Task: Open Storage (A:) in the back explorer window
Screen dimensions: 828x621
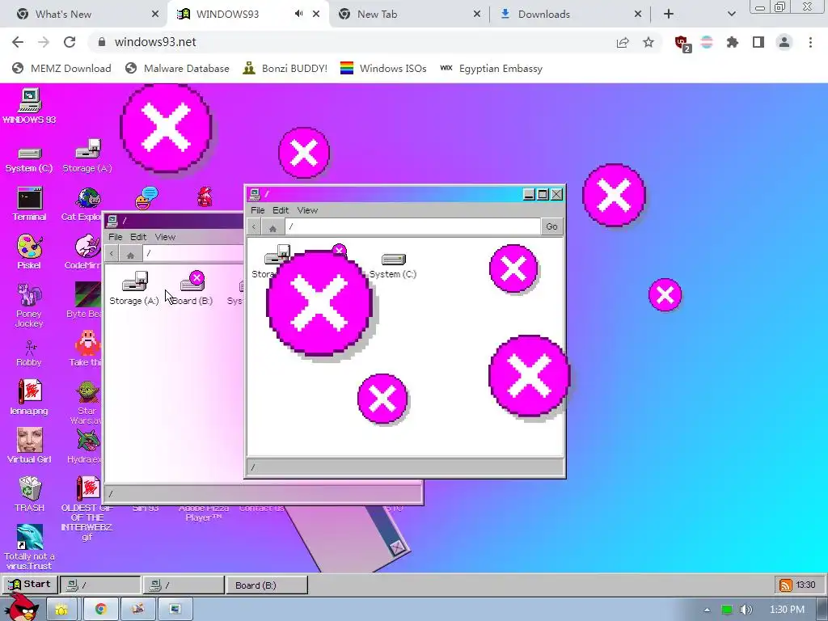Action: pyautogui.click(x=134, y=289)
